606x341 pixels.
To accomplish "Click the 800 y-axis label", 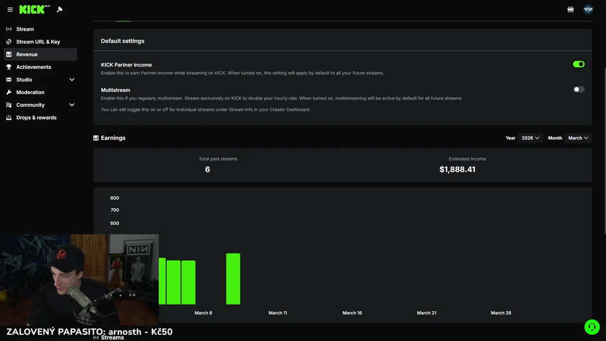I will [115, 198].
